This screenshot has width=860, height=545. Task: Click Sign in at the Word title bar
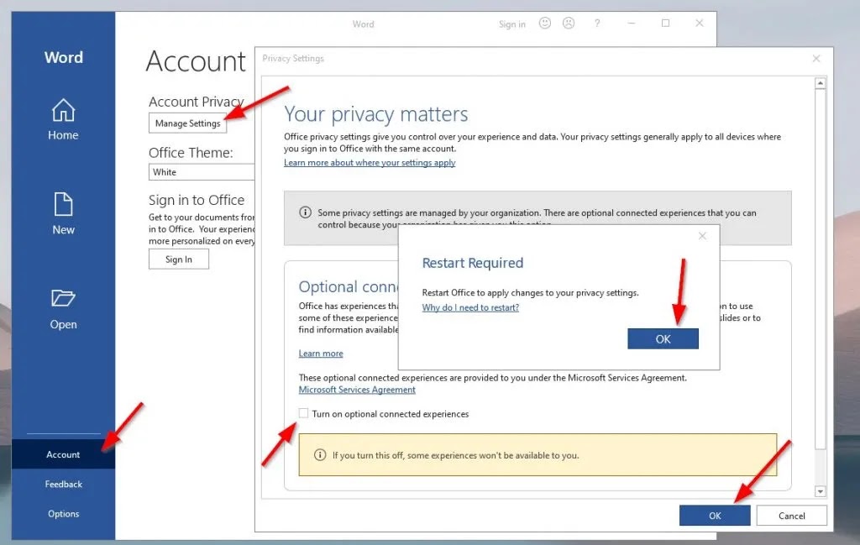(x=511, y=24)
